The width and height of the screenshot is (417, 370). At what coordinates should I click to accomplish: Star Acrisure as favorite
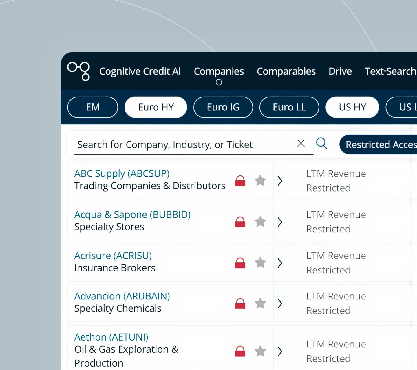tap(260, 262)
